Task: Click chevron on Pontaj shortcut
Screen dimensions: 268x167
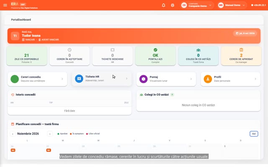Action: [x=191, y=79]
